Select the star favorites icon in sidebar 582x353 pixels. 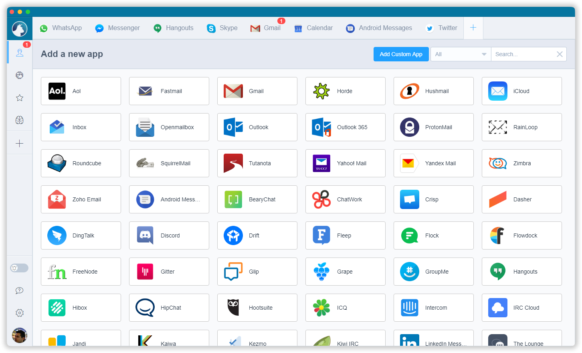(x=19, y=97)
